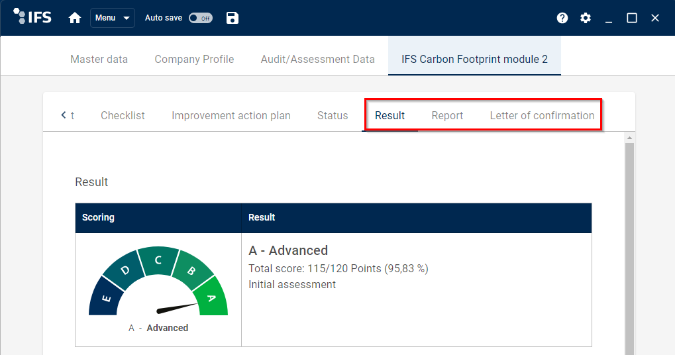Click the 'A - Advanced' result heading
Viewport: 675px width, 355px height.
pyautogui.click(x=288, y=250)
